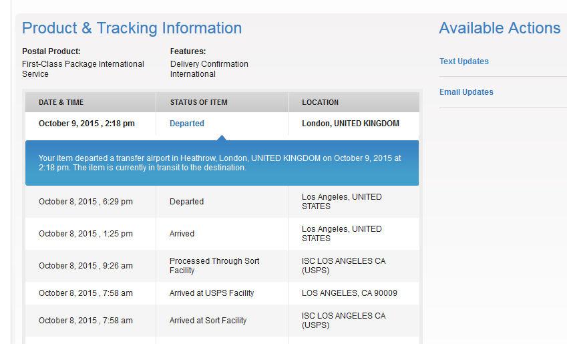Select the Departed Los Angeles 6:29 pm row

[x=222, y=202]
